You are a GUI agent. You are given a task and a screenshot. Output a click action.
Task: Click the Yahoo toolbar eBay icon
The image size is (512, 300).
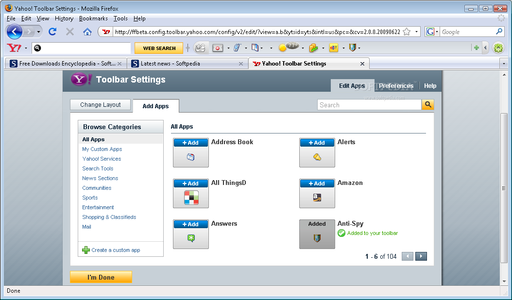point(333,48)
